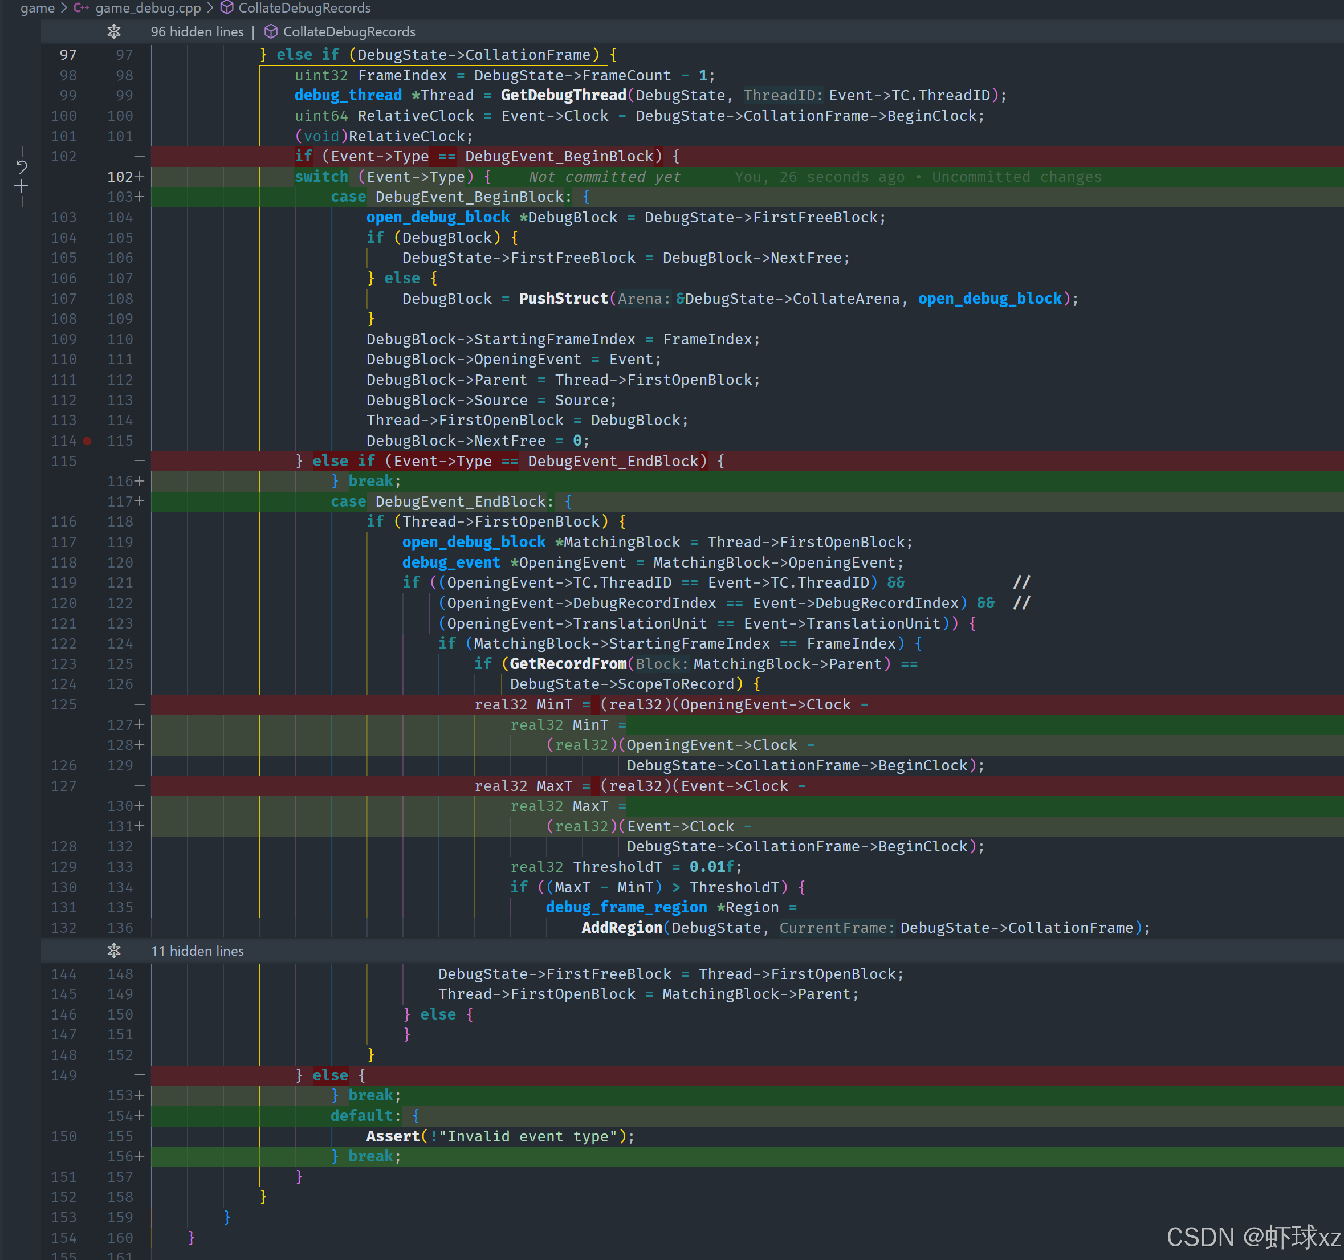Toggle the breakpoint dot at line 114
The height and width of the screenshot is (1260, 1344).
(x=87, y=441)
